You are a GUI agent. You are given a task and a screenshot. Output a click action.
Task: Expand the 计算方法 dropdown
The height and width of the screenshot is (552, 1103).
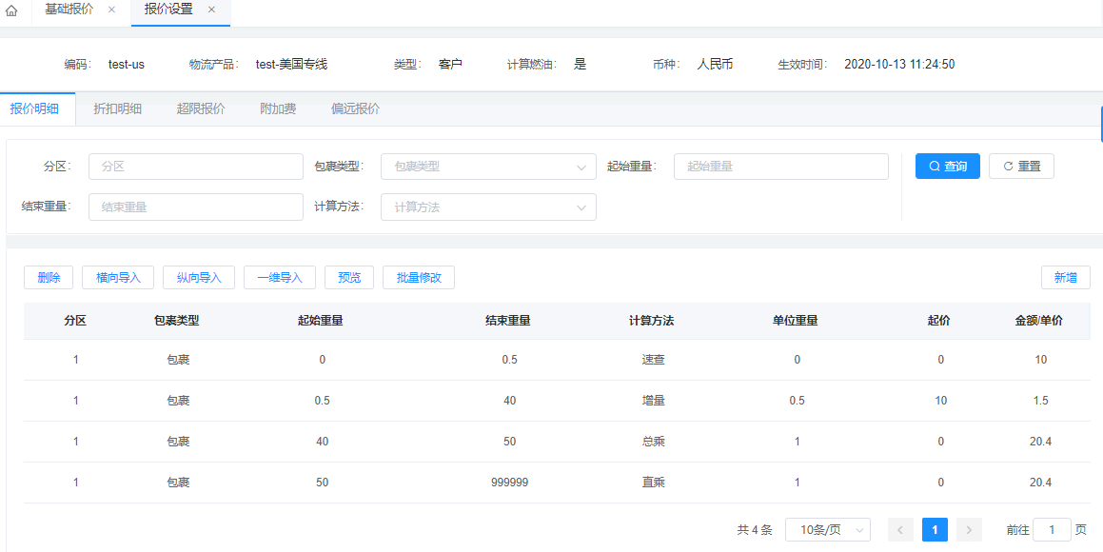pyautogui.click(x=488, y=207)
